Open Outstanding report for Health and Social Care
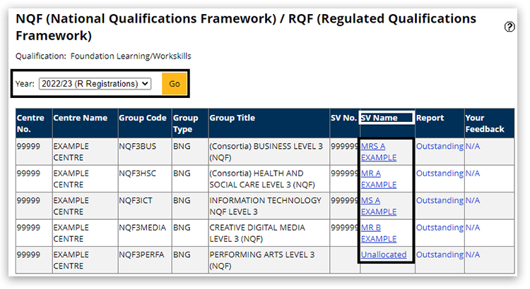 tap(439, 173)
